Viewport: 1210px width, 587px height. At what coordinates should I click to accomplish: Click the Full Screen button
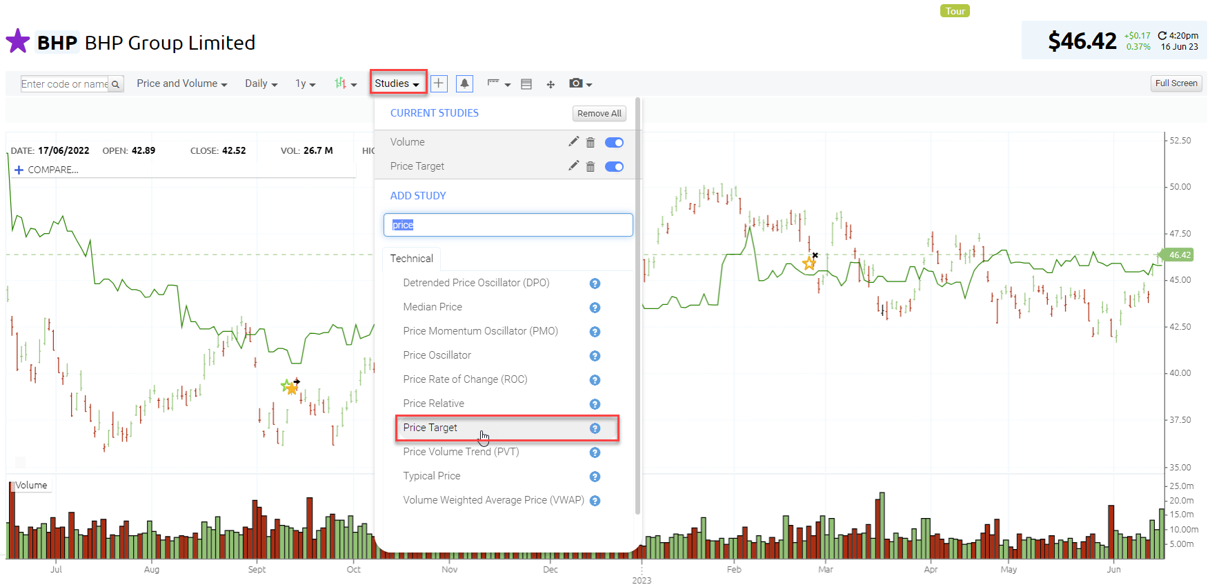click(x=1176, y=83)
